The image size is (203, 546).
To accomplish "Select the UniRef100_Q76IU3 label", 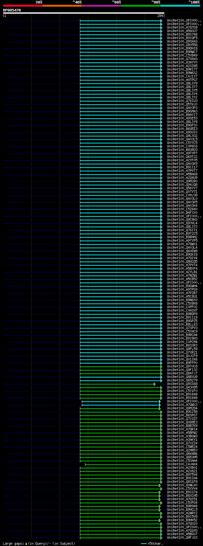I will coord(182,101).
